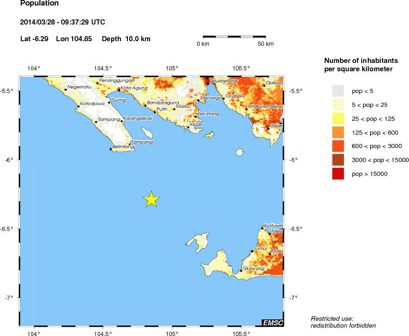Click the 'Depth 10.0 km' text
The width and height of the screenshot is (409, 336).
(129, 39)
